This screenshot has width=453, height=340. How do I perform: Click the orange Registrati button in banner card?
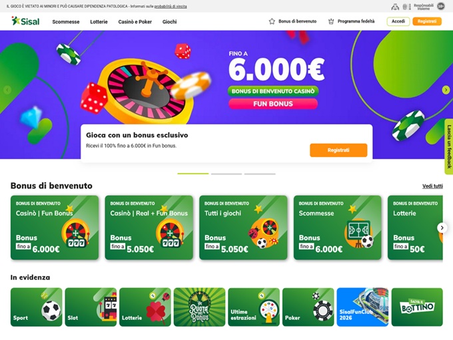coord(338,150)
